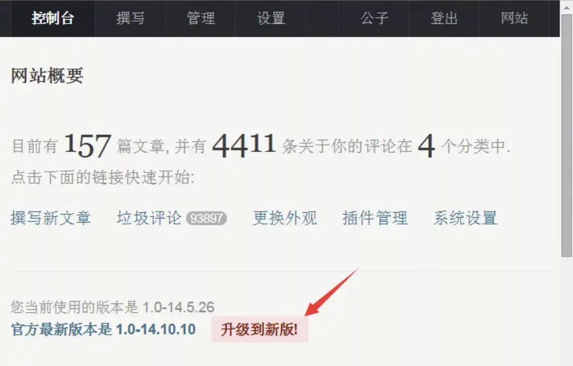573x366 pixels.
Task: Go to 插件管理
Action: 375,218
